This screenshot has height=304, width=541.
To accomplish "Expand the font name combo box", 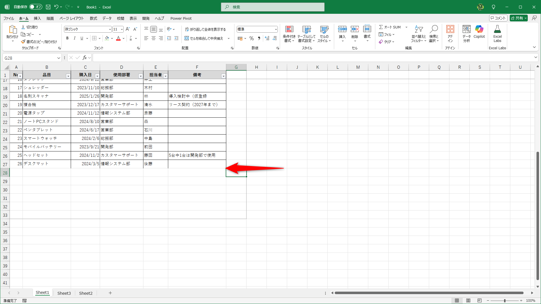I will click(110, 29).
